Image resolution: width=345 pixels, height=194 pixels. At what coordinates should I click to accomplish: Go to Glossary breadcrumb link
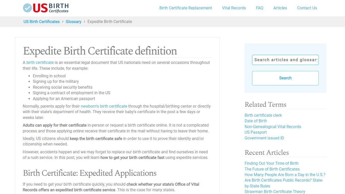(x=73, y=22)
